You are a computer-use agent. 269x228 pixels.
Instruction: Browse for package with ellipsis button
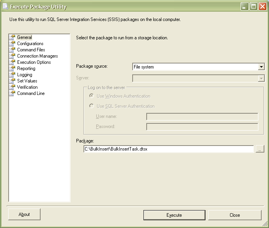(x=260, y=149)
